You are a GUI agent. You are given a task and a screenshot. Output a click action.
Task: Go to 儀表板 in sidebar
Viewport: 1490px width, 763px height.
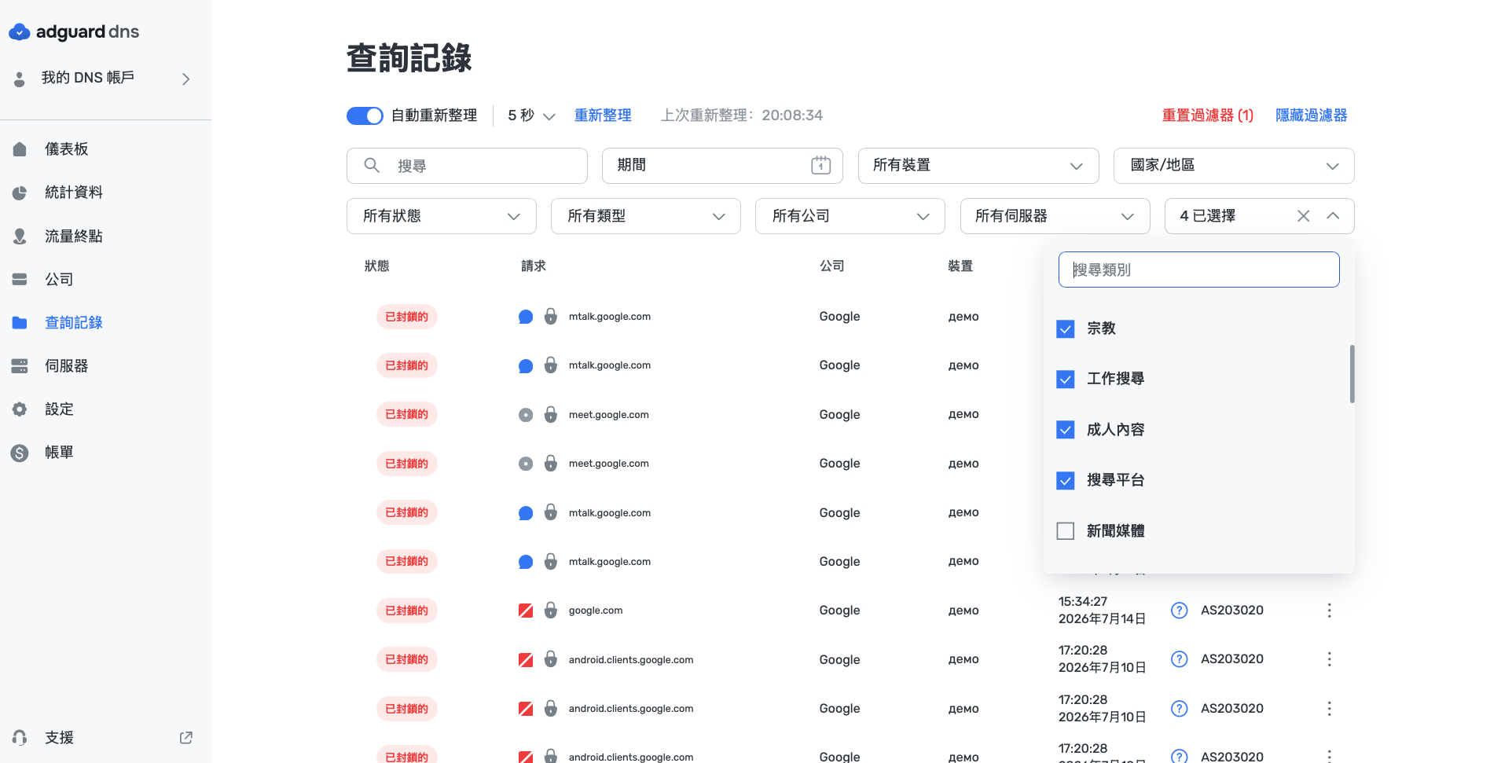coord(67,149)
